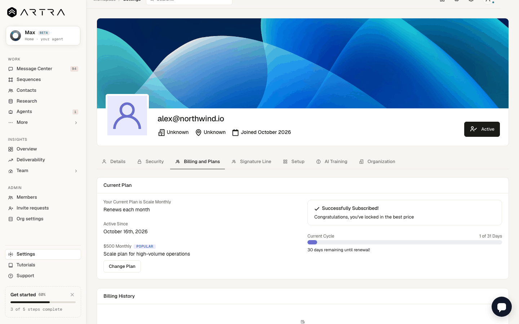
Task: Click the Current Cycle progress bar
Action: pos(405,242)
